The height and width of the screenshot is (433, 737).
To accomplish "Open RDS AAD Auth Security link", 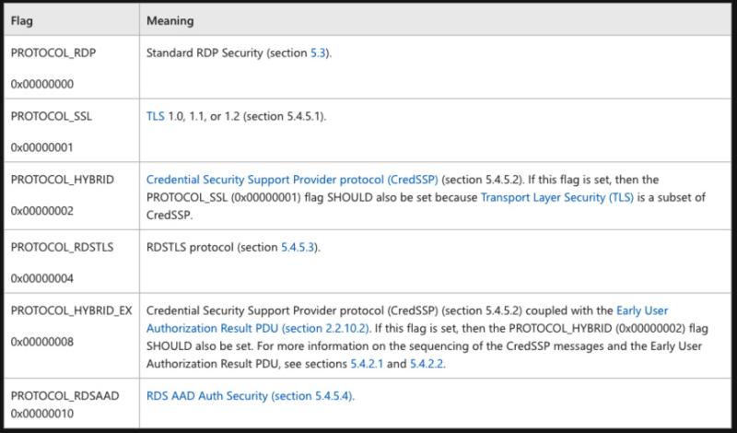I will 249,396.
